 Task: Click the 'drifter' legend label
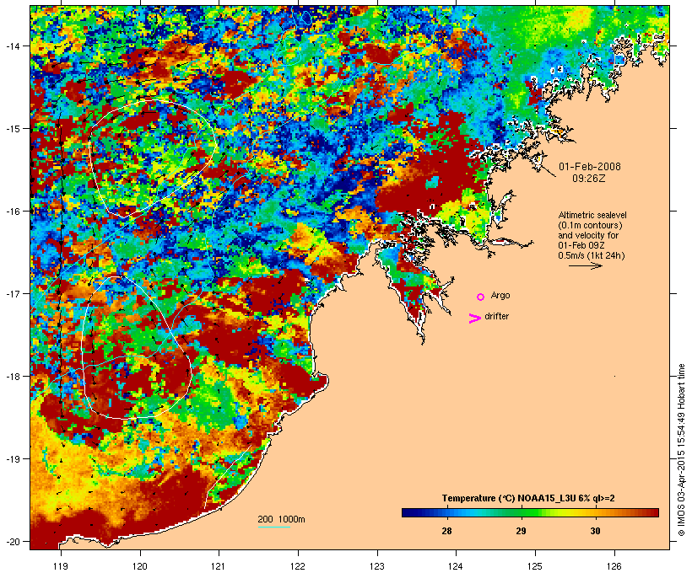(496, 316)
